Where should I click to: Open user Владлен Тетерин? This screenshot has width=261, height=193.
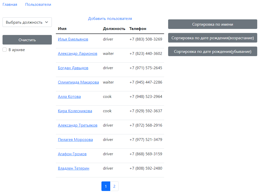(x=73, y=168)
